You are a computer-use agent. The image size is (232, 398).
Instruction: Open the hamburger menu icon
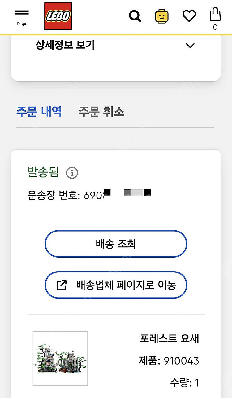[x=21, y=13]
